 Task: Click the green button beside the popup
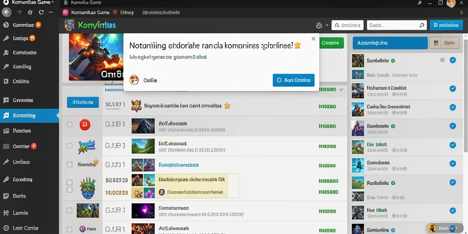pos(331,43)
